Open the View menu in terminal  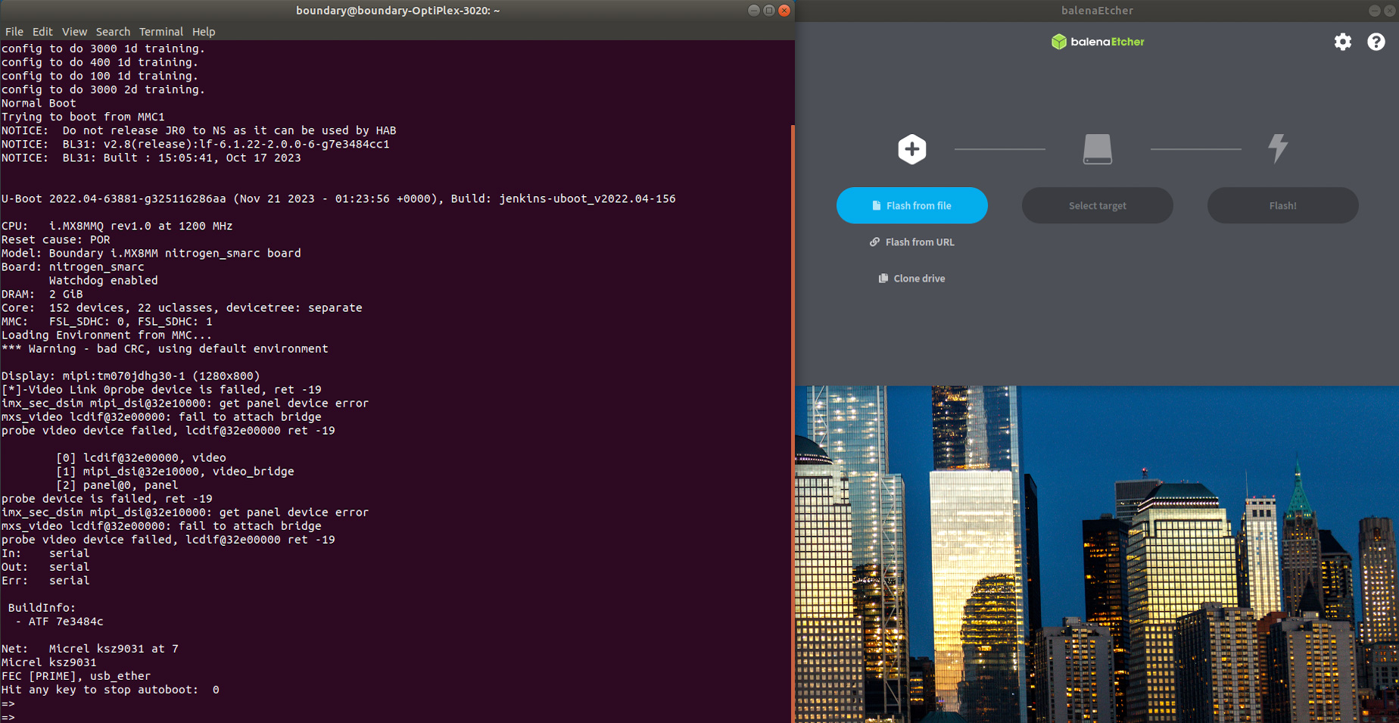[x=74, y=32]
